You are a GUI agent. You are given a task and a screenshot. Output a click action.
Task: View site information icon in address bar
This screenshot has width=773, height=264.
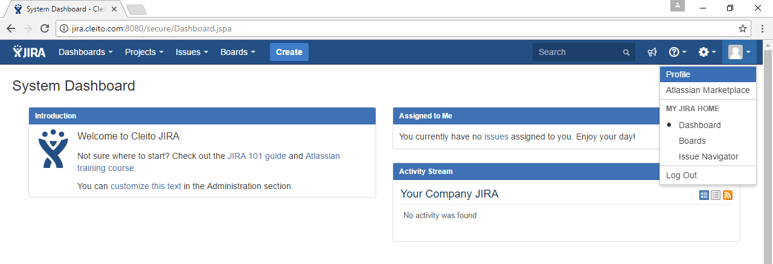pos(65,28)
